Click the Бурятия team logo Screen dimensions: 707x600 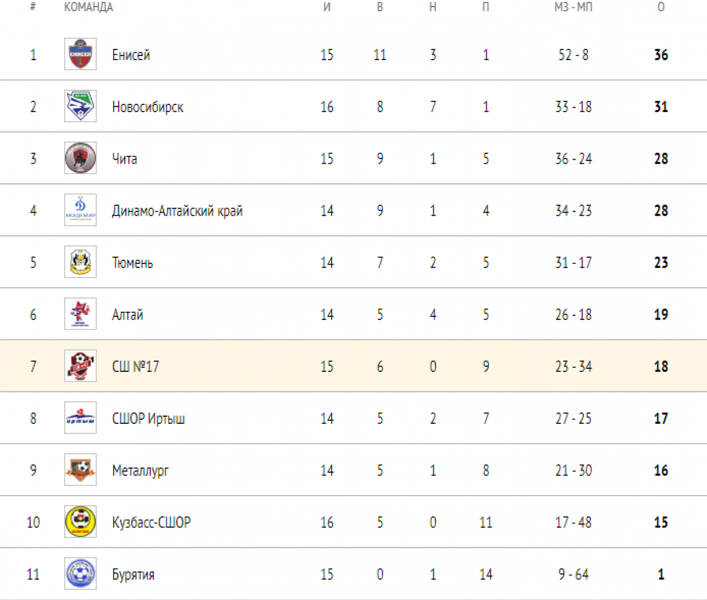pos(80,573)
